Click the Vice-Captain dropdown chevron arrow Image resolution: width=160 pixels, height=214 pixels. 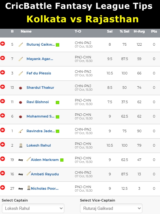139,208
